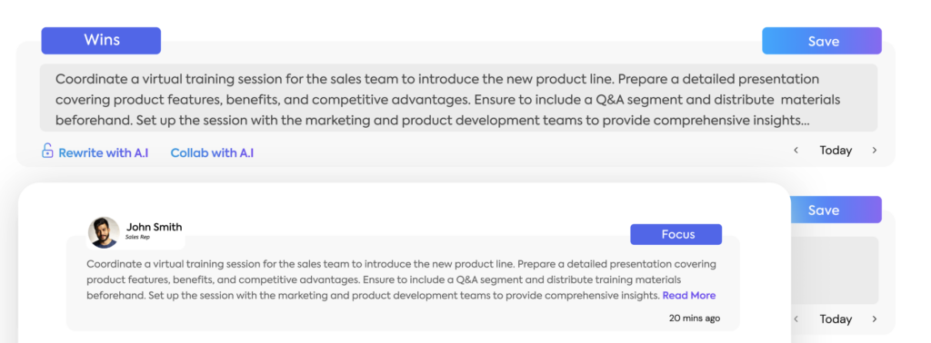
Task: Select the Focus tag on John's post
Action: pos(676,235)
